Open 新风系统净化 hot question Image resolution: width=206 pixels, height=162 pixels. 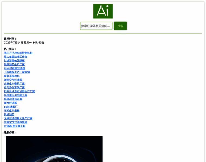click(x=12, y=76)
